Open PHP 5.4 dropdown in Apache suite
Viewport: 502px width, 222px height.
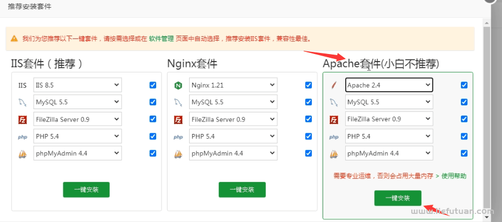click(389, 136)
